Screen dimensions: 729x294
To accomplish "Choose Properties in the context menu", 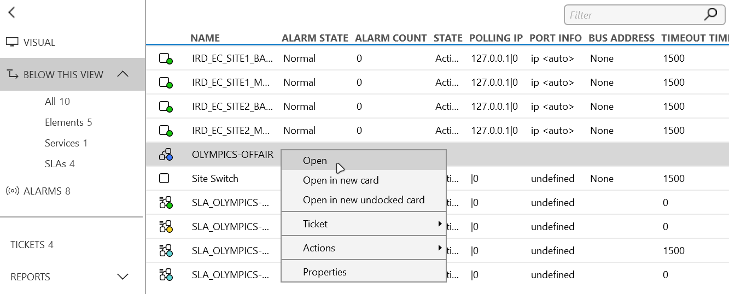I will coord(325,272).
